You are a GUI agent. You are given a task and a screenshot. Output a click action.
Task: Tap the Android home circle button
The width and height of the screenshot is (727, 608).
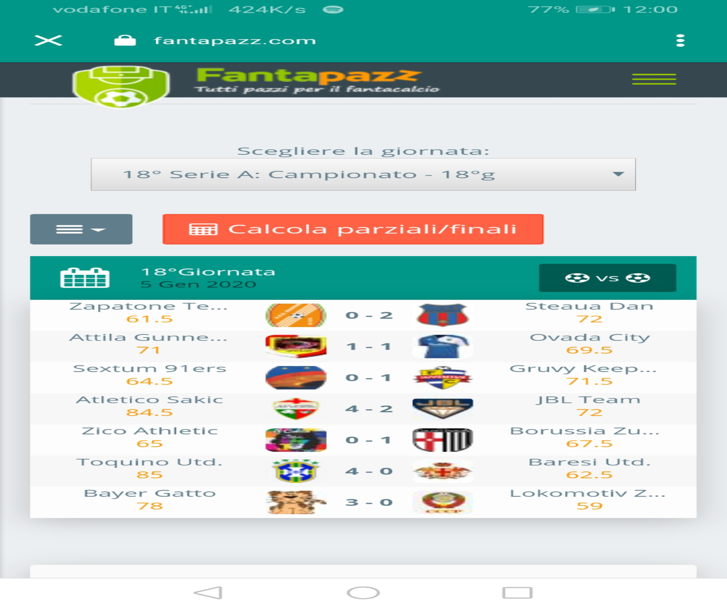point(363,593)
